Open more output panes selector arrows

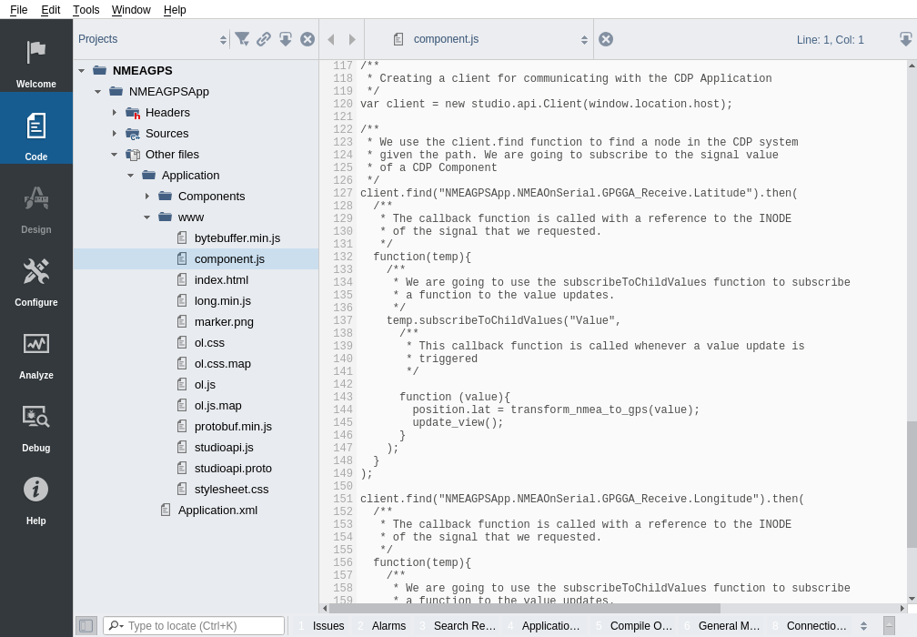(x=863, y=626)
